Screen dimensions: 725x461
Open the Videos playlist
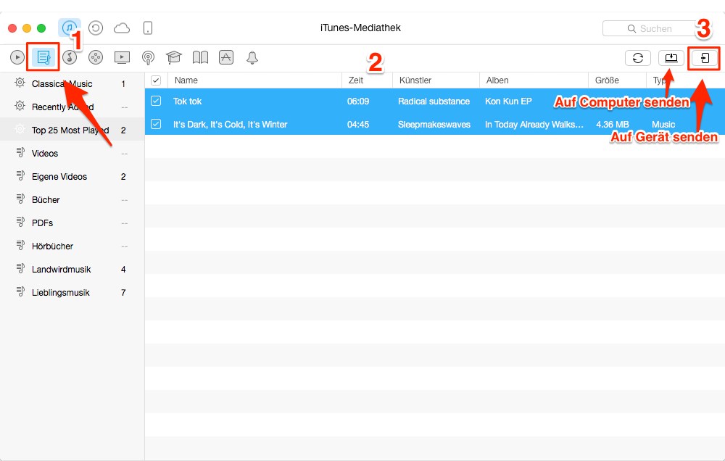(x=72, y=153)
